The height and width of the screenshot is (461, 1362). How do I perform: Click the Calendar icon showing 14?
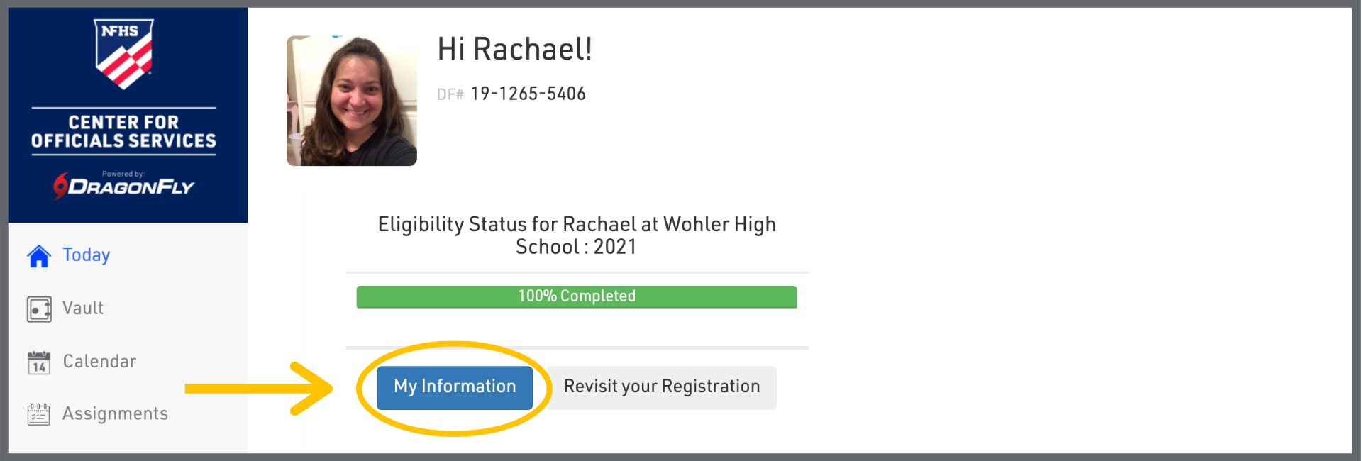coord(39,362)
